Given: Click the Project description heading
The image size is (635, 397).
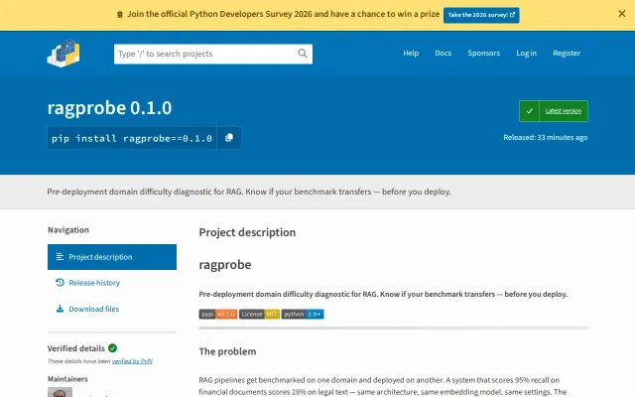Looking at the screenshot, I should click(247, 232).
